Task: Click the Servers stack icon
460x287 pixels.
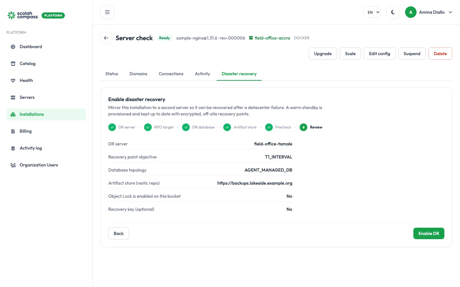Action: pos(13,98)
